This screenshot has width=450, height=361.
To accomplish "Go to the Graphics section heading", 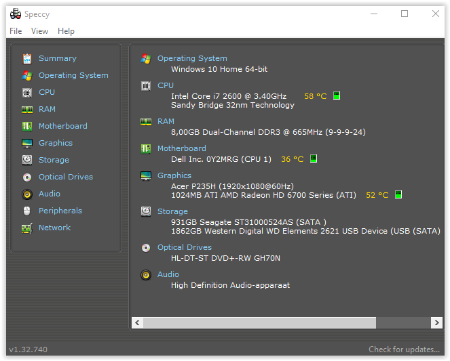I will tap(174, 175).
